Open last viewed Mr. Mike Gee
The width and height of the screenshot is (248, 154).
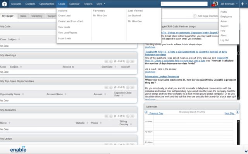(135, 21)
